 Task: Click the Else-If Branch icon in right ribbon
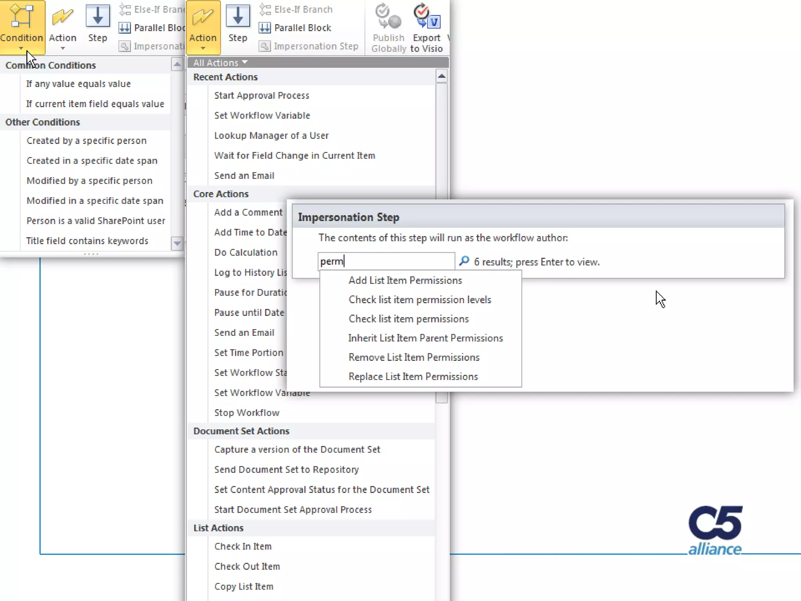point(265,9)
